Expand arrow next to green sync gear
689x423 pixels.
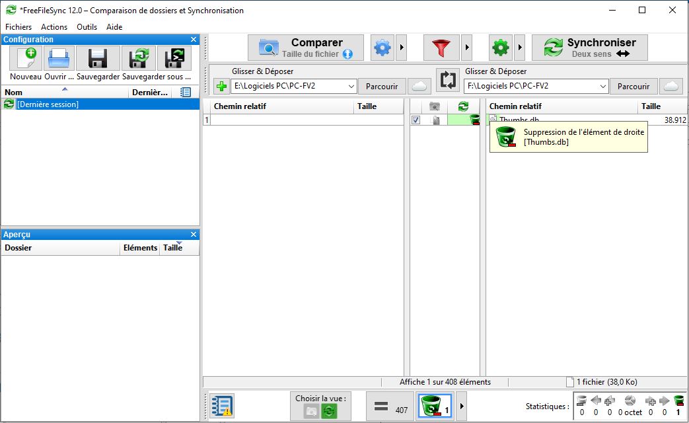click(x=520, y=48)
